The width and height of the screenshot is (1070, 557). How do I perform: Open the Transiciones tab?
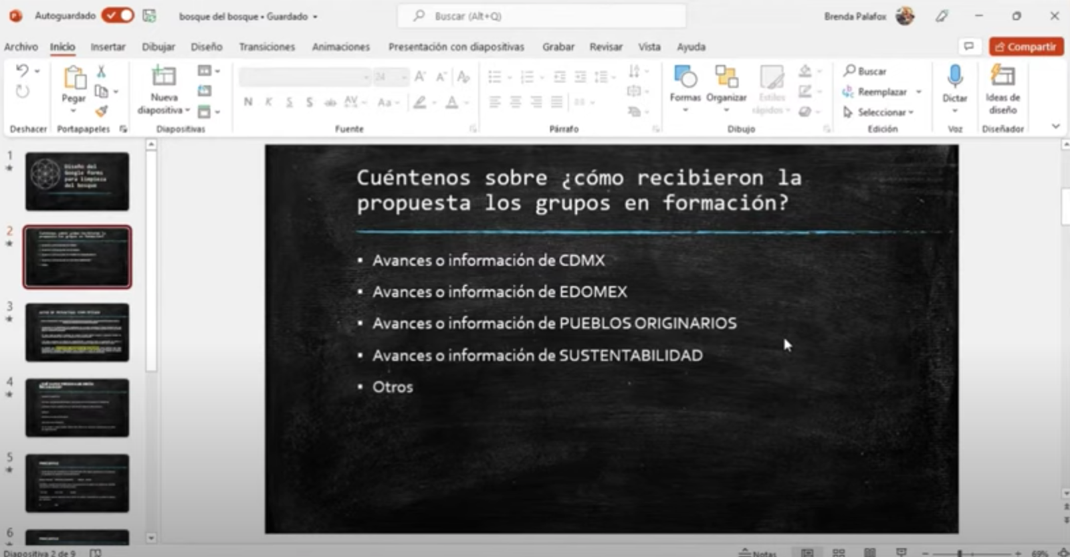click(x=267, y=47)
